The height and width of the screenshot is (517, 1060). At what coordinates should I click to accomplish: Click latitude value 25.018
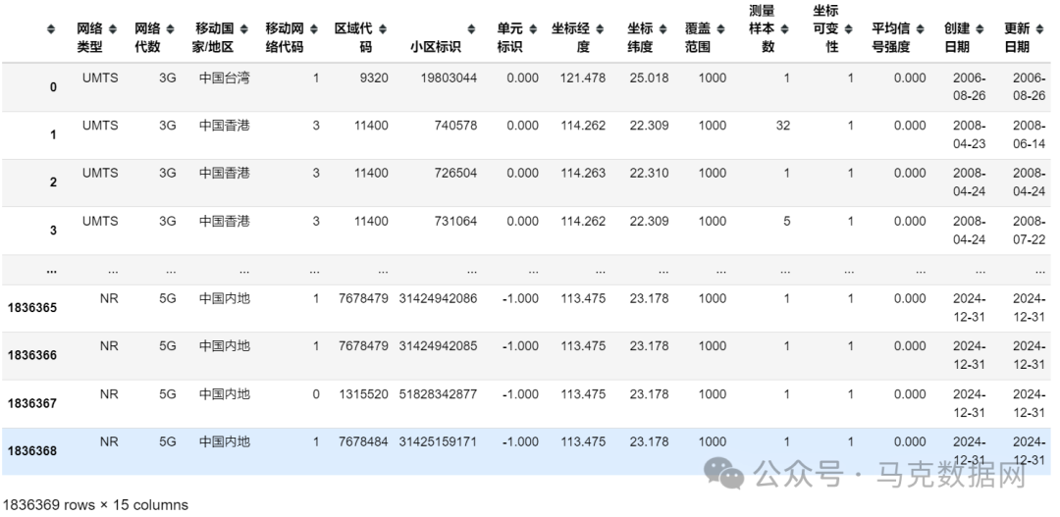pyautogui.click(x=649, y=78)
